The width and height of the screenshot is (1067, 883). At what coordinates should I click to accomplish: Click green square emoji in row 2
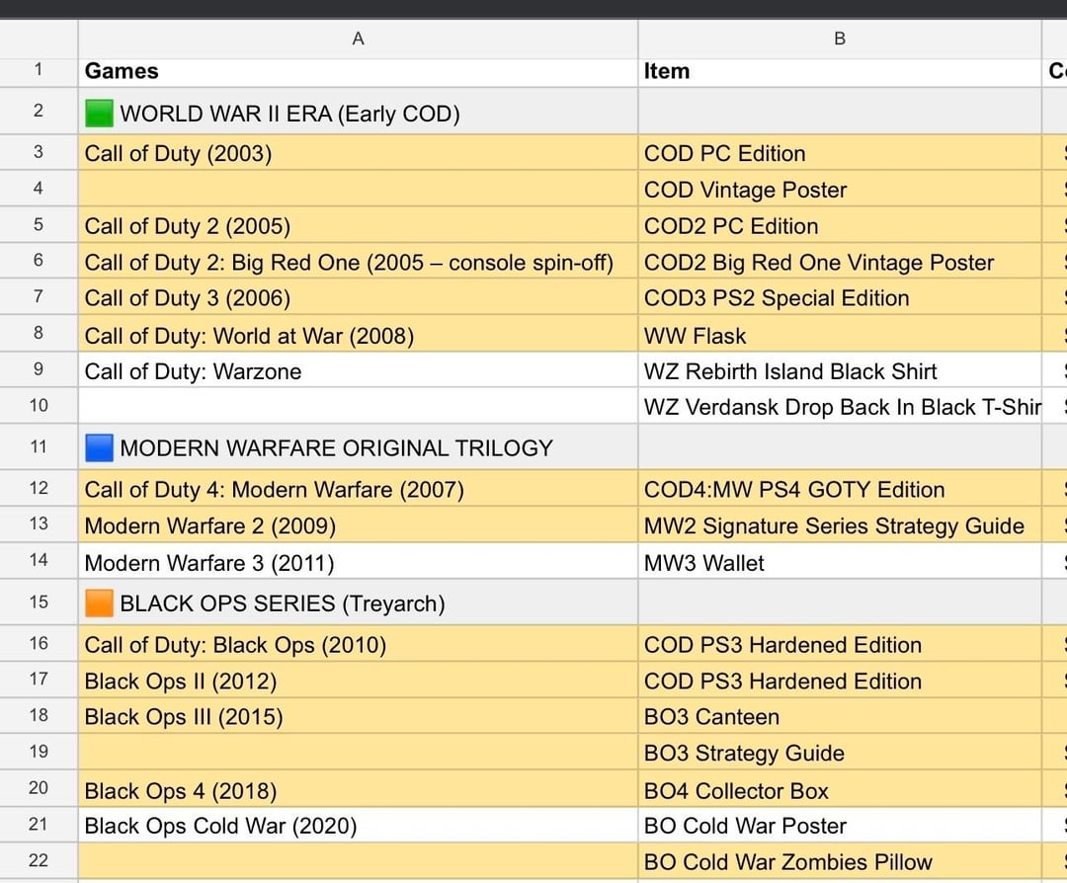(100, 114)
